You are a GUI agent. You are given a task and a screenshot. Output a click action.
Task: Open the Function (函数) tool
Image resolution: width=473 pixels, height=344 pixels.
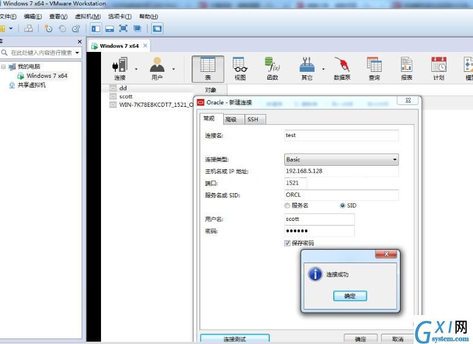(272, 69)
